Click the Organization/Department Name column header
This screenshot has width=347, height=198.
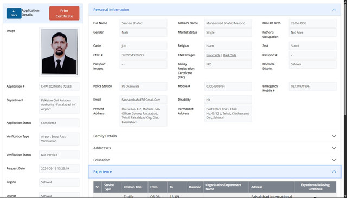(x=226, y=187)
